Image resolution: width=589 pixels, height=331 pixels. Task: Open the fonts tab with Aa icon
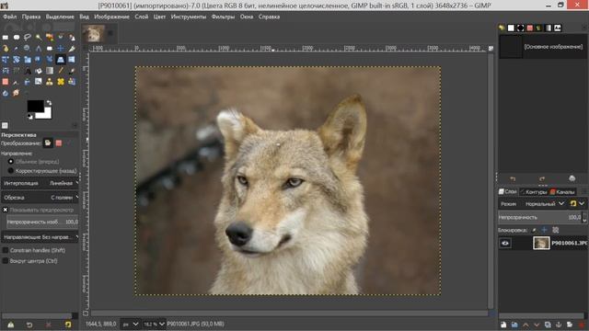click(x=558, y=29)
